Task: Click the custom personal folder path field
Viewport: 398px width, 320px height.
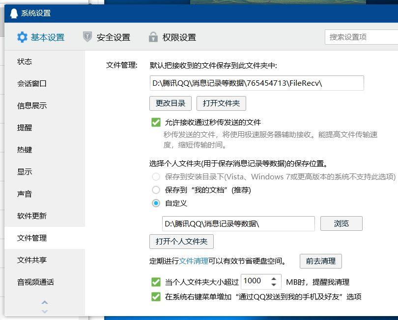Action: click(x=238, y=224)
